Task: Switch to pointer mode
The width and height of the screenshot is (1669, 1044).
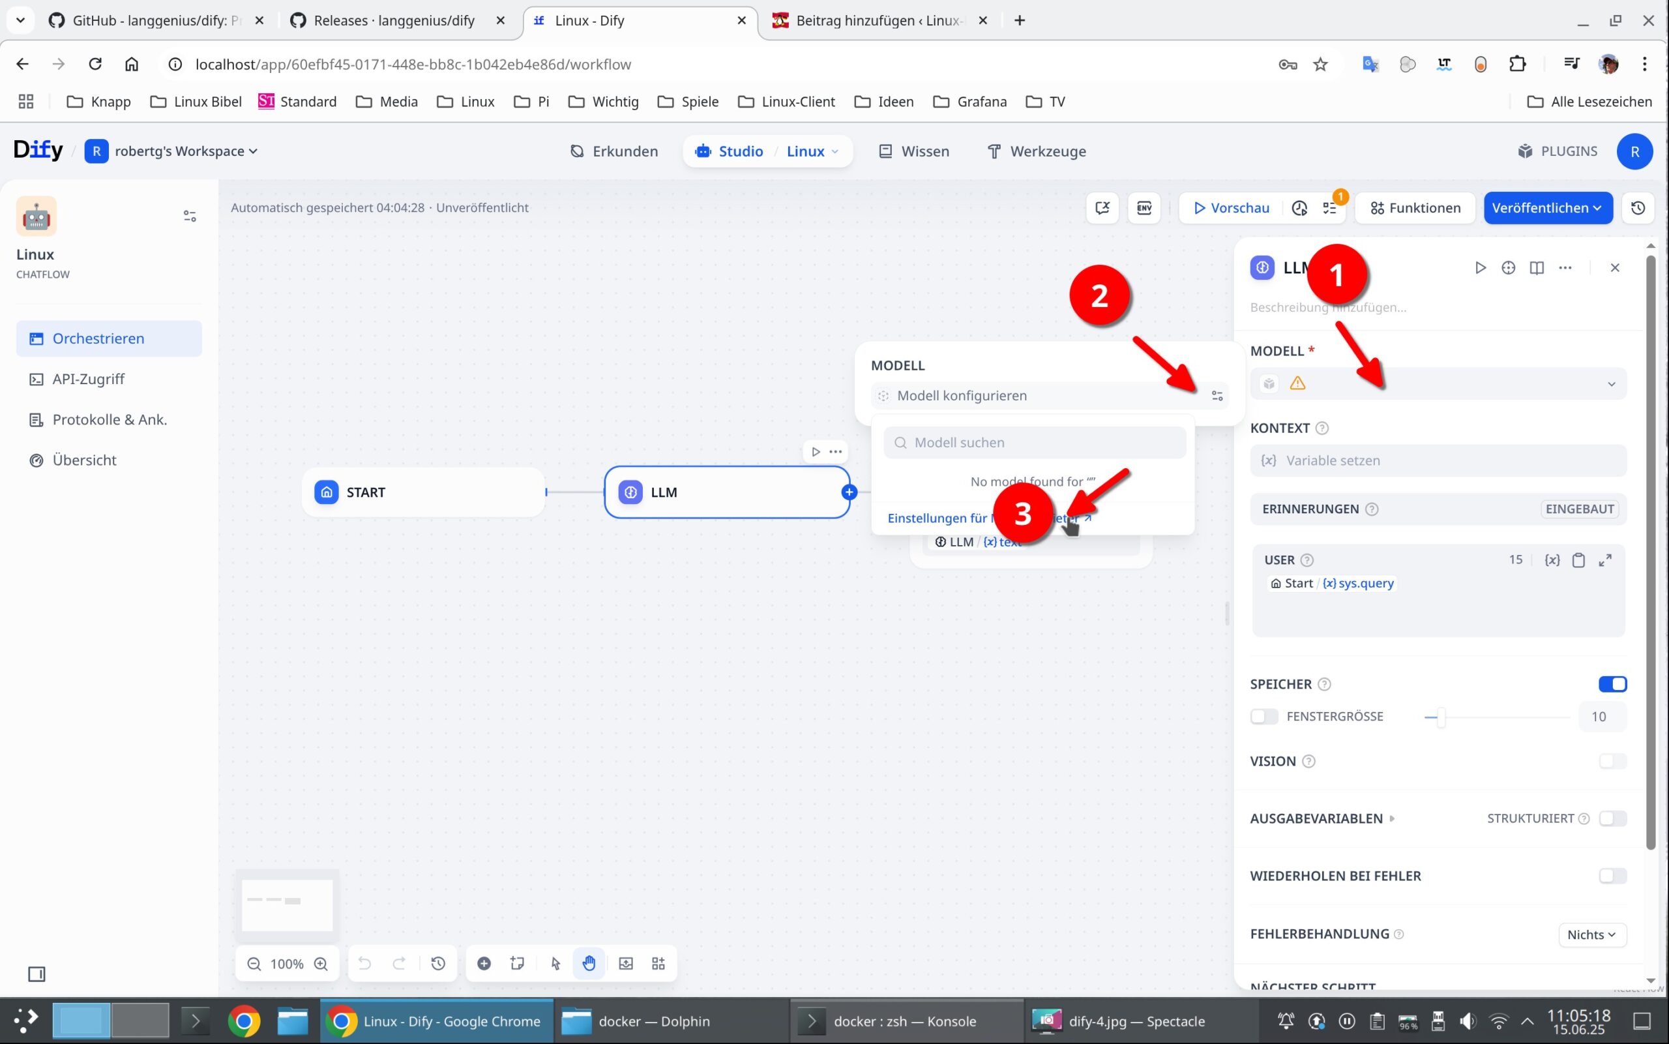Action: tap(555, 963)
